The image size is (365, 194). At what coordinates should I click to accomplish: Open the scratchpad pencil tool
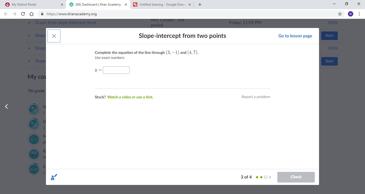[54, 177]
